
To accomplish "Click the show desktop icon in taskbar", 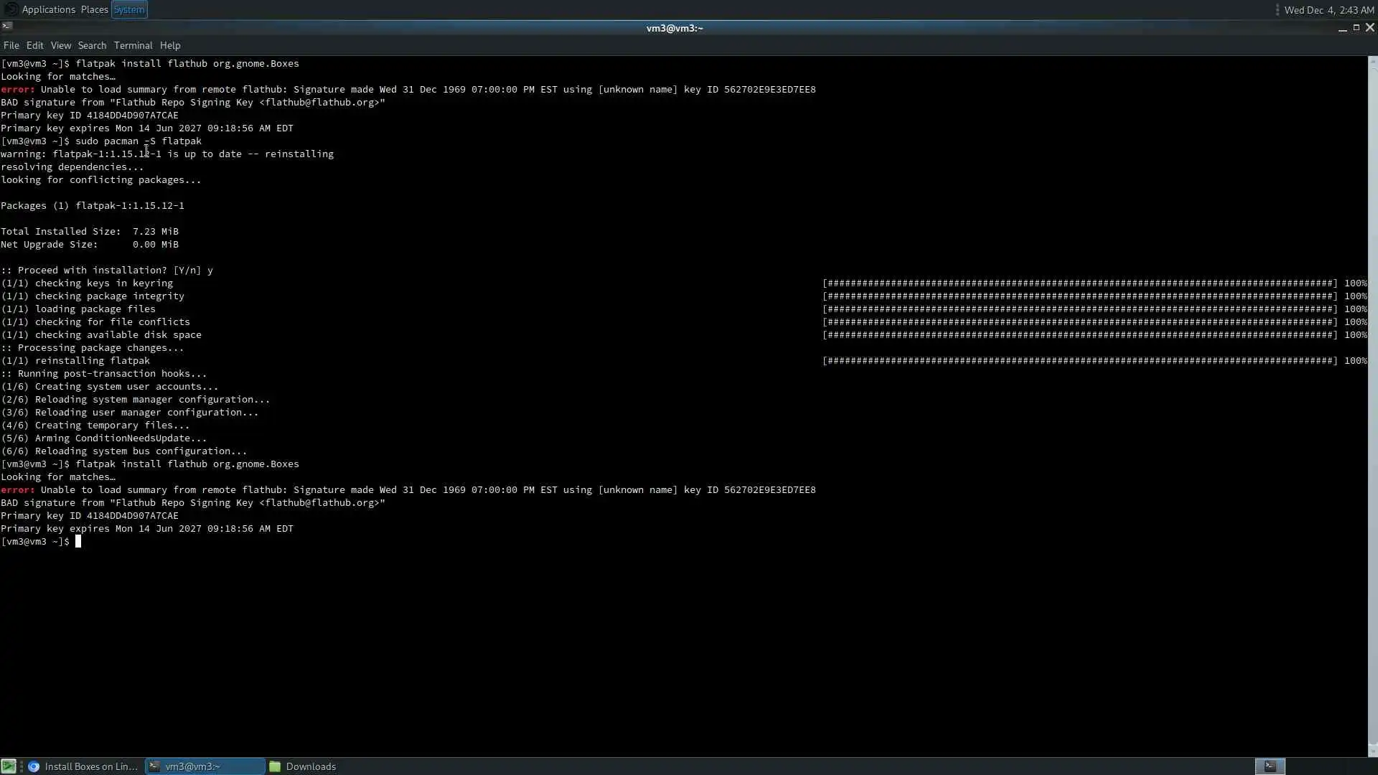I will click(9, 766).
